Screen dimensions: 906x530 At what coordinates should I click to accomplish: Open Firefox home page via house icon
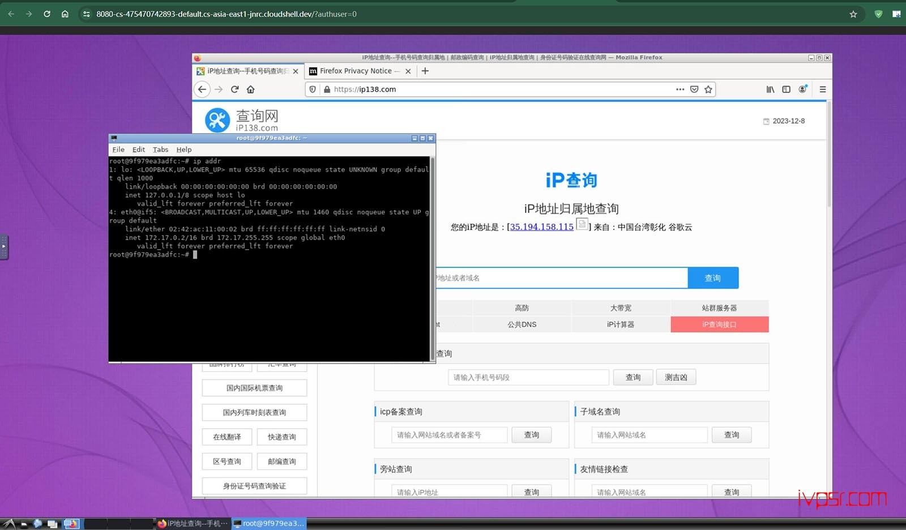250,89
